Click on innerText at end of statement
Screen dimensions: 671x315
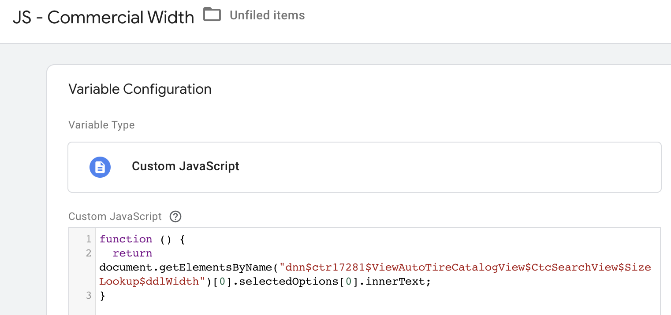coord(404,282)
